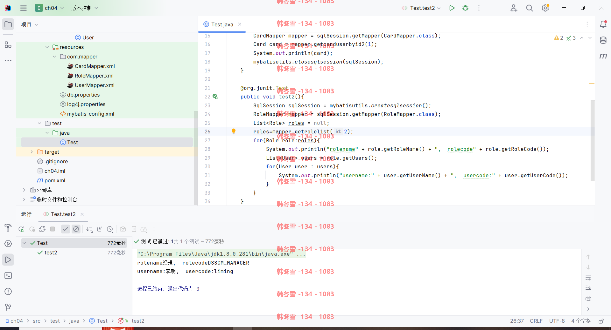Open the Maven tool window
The image size is (611, 330).
(x=603, y=56)
